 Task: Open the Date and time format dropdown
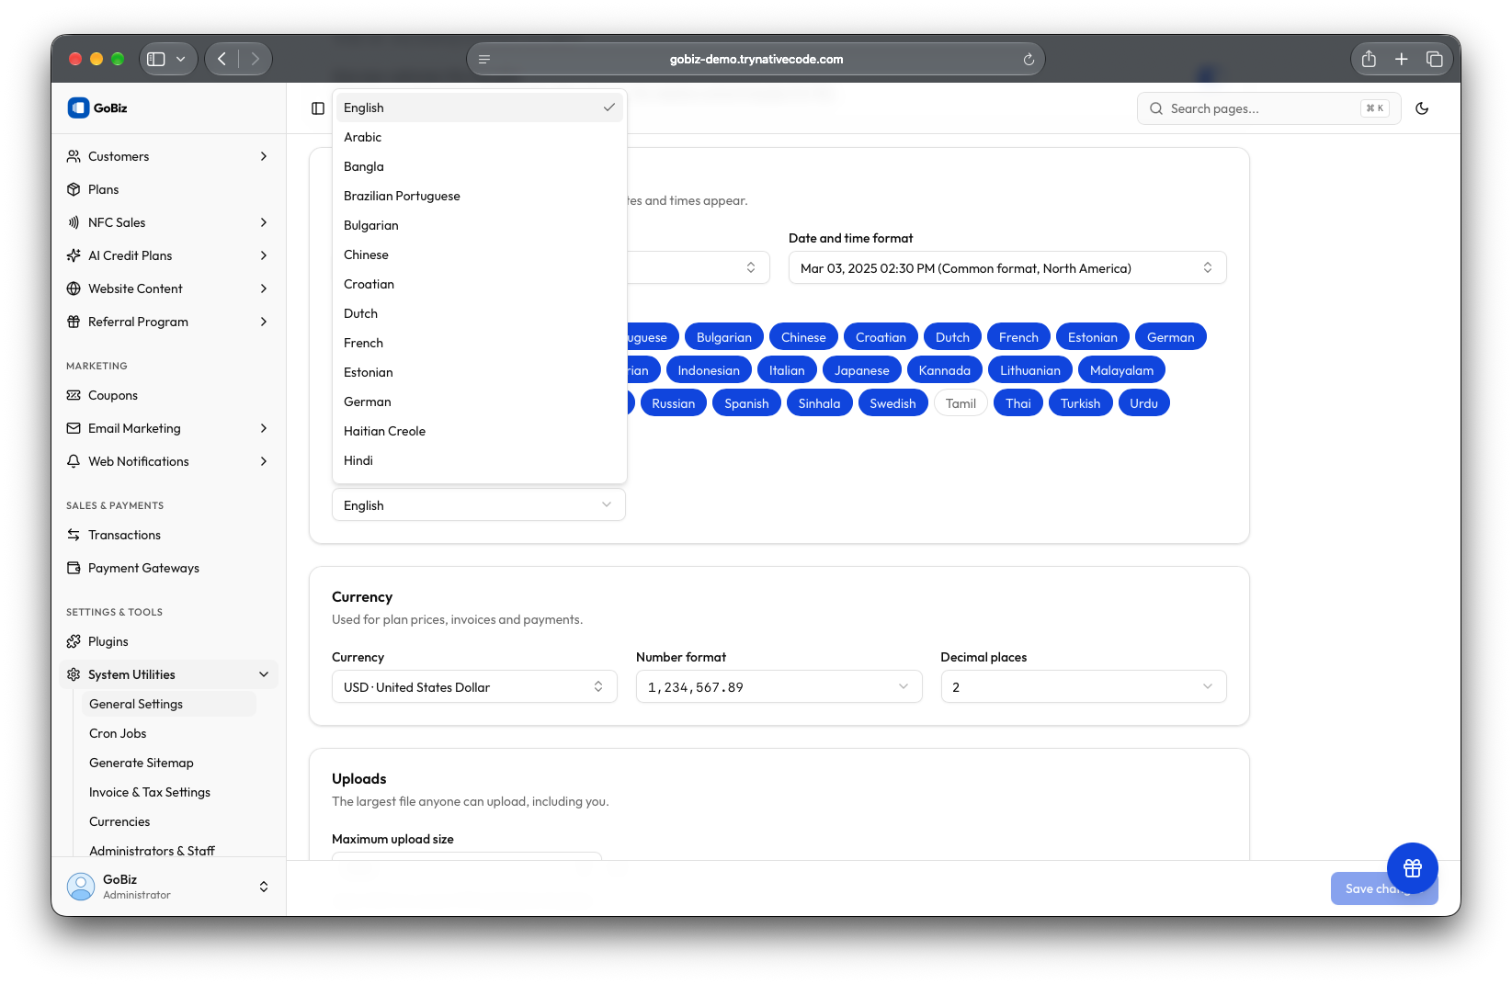1007,267
